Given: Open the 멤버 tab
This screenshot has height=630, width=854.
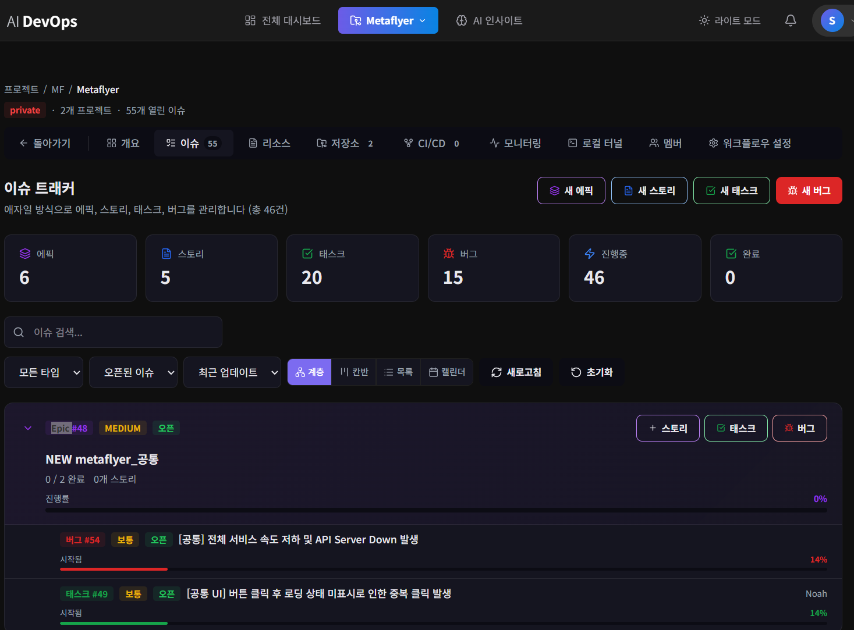Looking at the screenshot, I should pos(665,143).
